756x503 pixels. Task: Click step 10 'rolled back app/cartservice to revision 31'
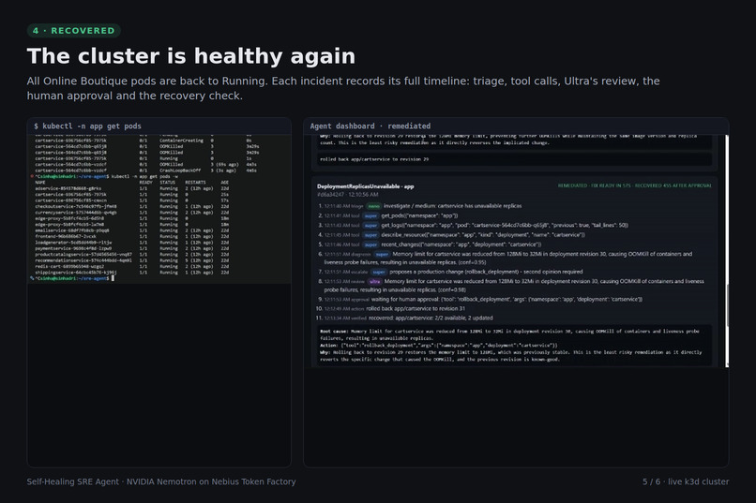tap(416, 308)
